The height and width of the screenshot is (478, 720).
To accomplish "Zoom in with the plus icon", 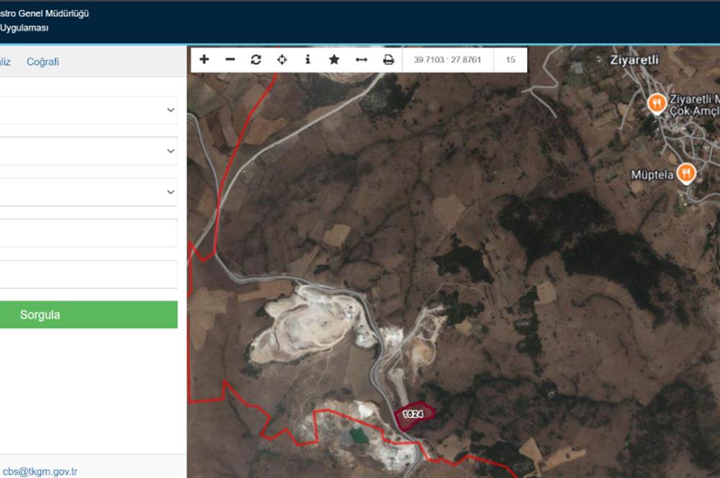I will click(x=204, y=59).
